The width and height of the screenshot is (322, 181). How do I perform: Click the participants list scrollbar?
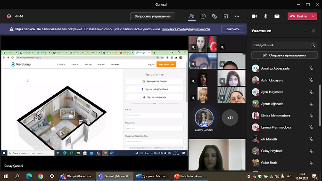coord(320,105)
